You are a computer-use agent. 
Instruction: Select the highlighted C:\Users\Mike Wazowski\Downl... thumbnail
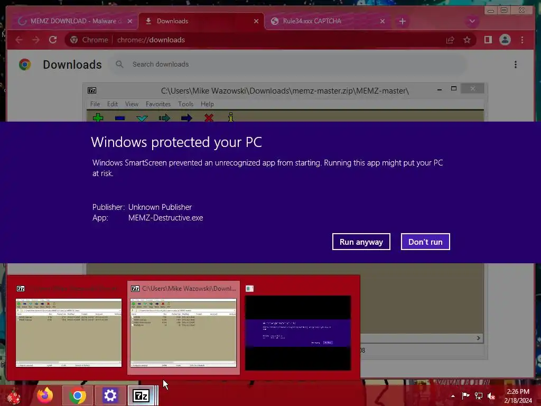(x=183, y=328)
